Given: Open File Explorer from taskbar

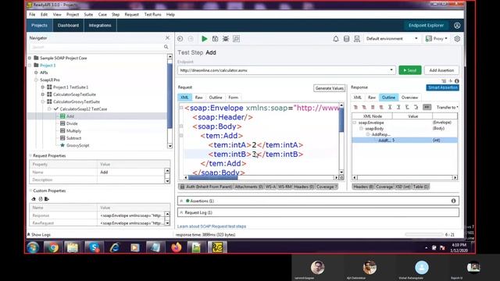Looking at the screenshot, I should point(73,247).
